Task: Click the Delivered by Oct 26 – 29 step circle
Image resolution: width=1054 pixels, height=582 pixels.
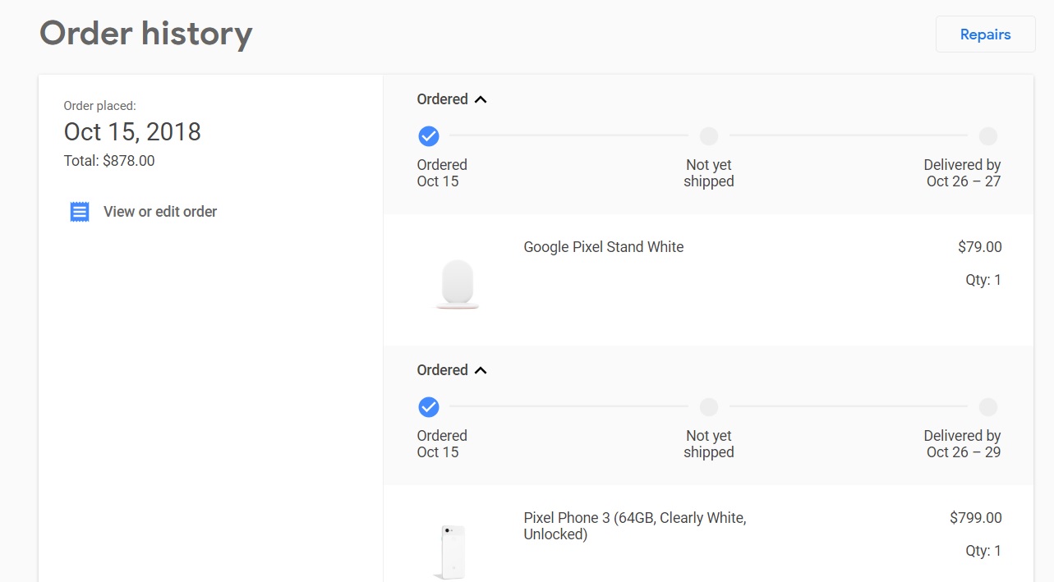Action: coord(988,407)
